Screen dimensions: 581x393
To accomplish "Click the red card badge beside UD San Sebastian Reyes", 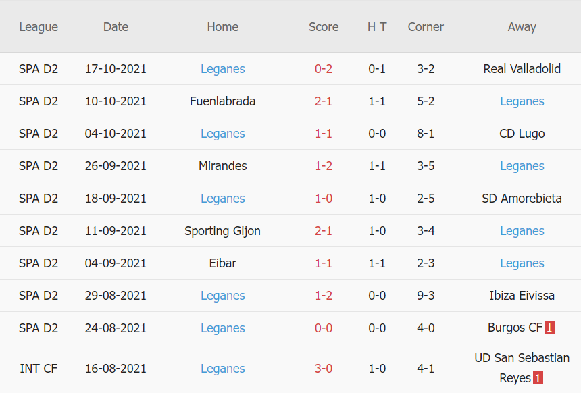I will [x=538, y=379].
